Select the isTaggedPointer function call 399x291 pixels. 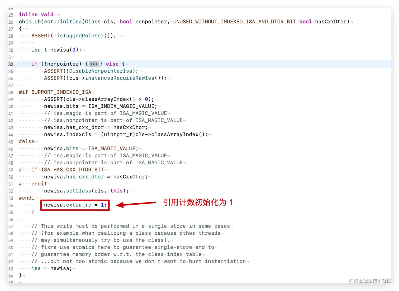point(79,36)
